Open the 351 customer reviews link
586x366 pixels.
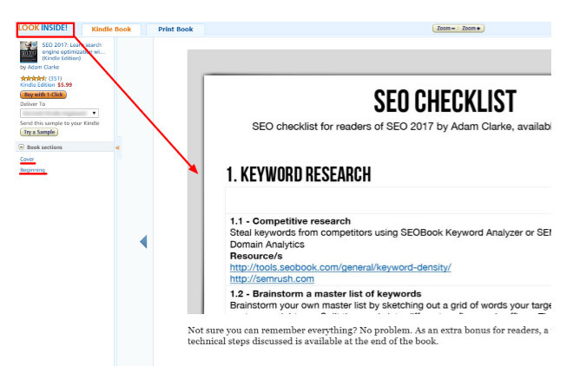[x=55, y=78]
